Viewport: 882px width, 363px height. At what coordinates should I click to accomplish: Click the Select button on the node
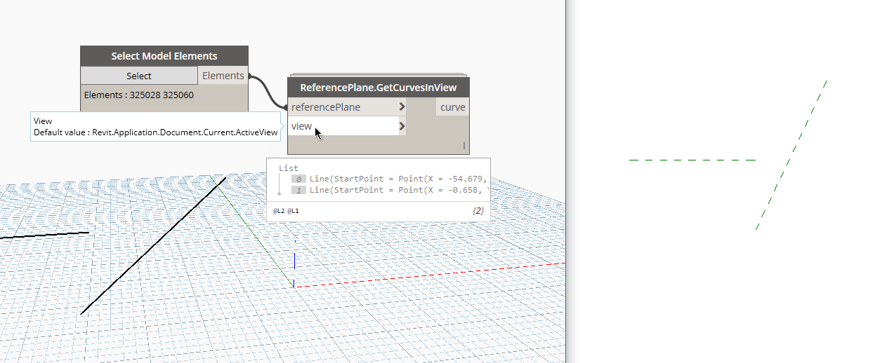[139, 76]
